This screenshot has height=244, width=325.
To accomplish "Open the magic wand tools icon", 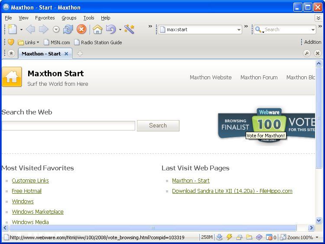I will 129,29.
